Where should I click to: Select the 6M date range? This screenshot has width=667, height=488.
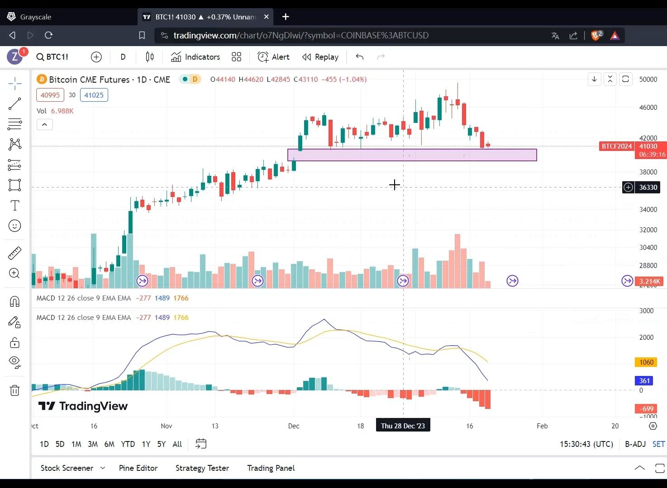click(x=109, y=444)
